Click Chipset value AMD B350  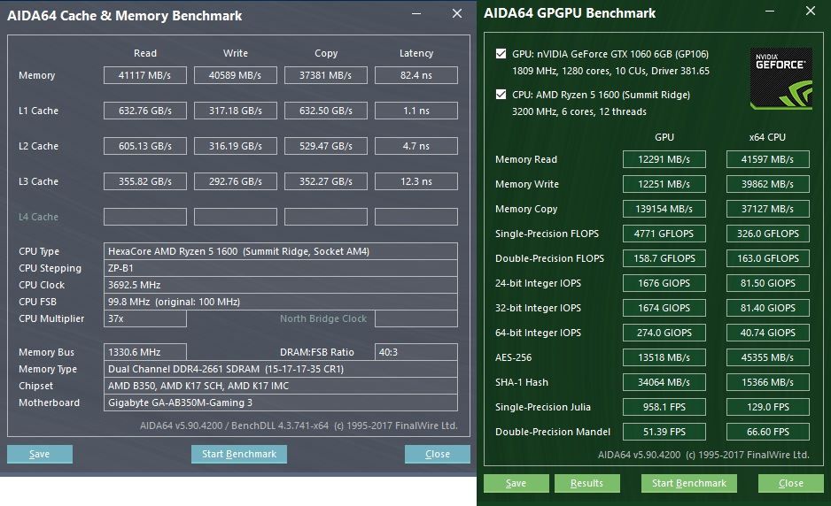point(280,386)
